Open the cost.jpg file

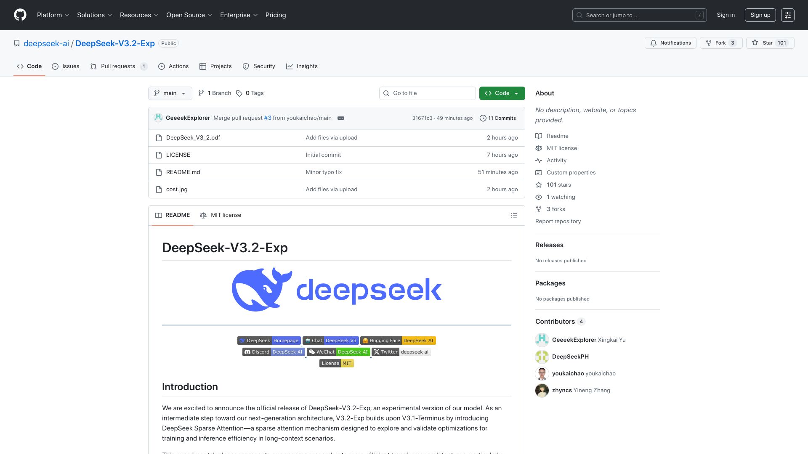pyautogui.click(x=177, y=190)
